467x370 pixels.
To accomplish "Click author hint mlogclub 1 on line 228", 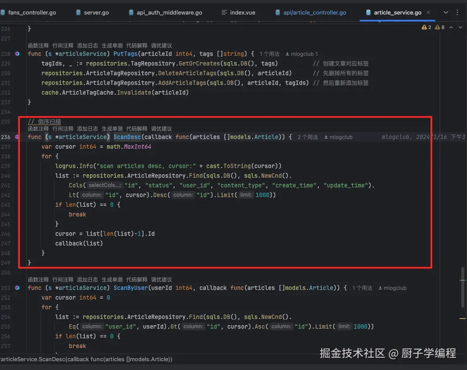I will [x=302, y=54].
